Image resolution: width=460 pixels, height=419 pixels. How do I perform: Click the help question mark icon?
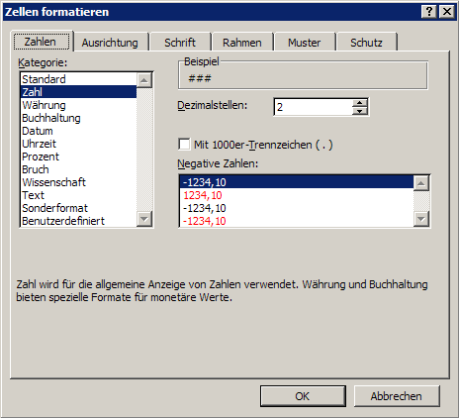pos(429,12)
